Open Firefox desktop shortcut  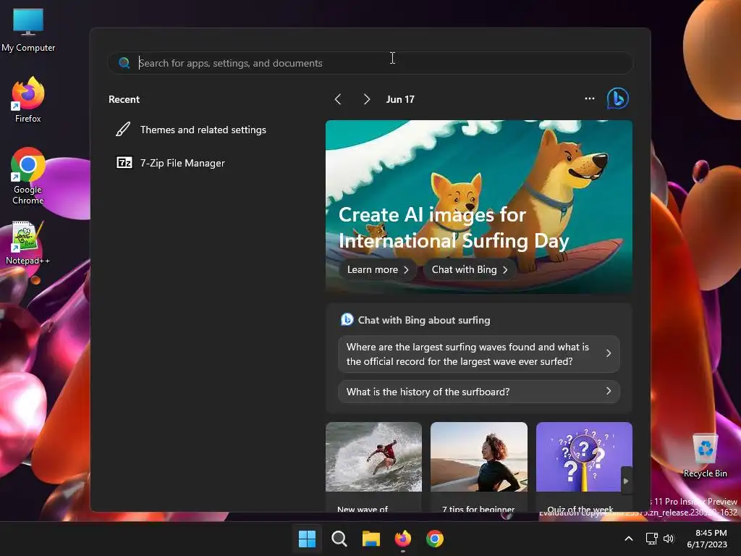[x=28, y=100]
